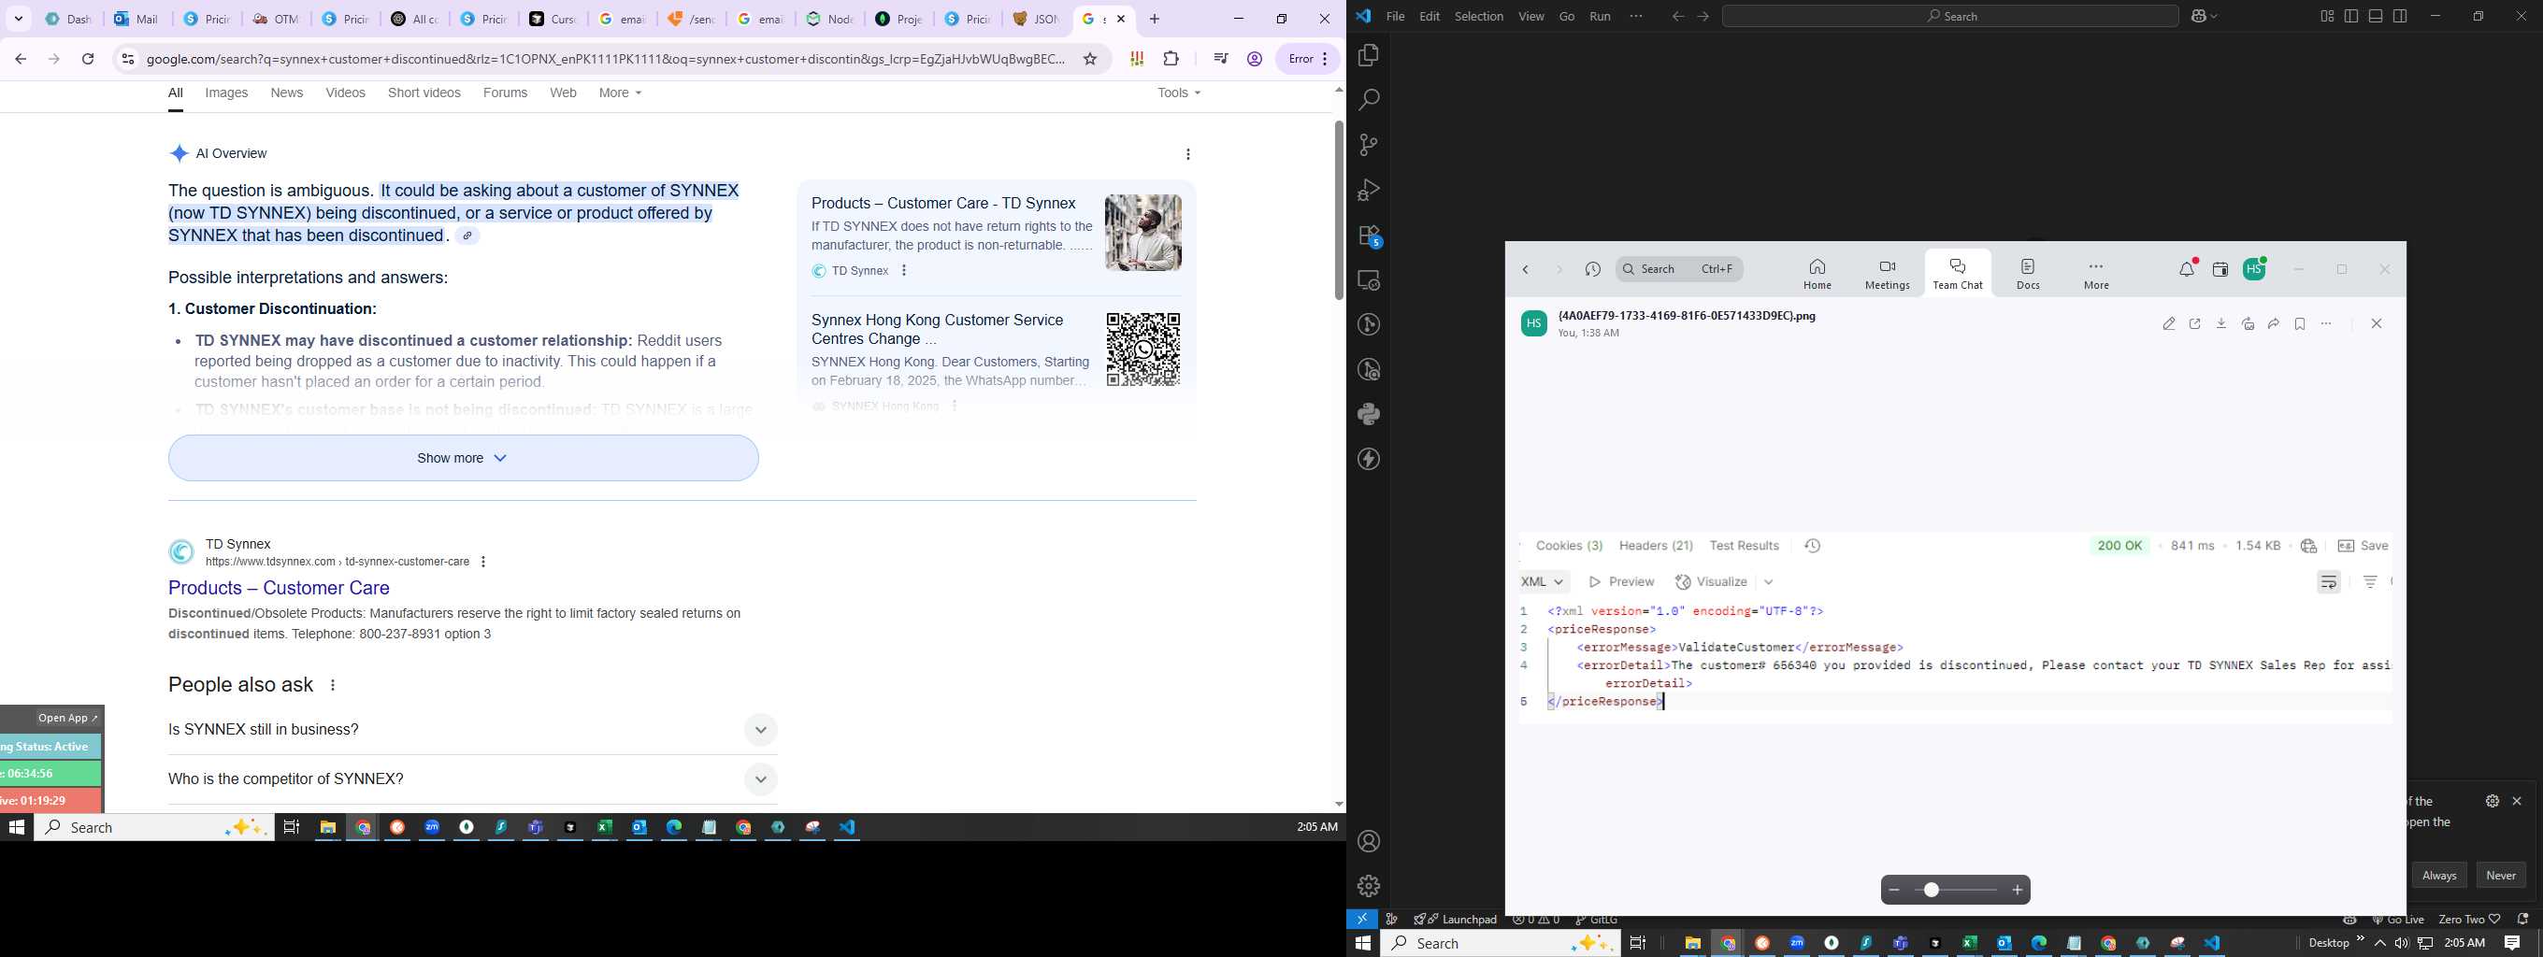The image size is (2543, 957).
Task: Open the VS Code Explorer view
Action: 1368,55
